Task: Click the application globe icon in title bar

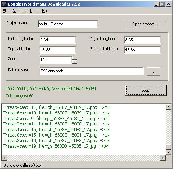Action: pyautogui.click(x=4, y=4)
